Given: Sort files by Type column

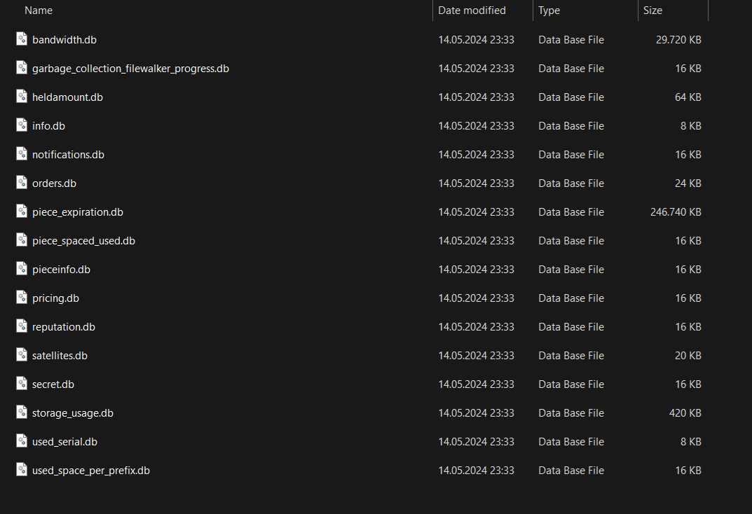Looking at the screenshot, I should point(549,11).
